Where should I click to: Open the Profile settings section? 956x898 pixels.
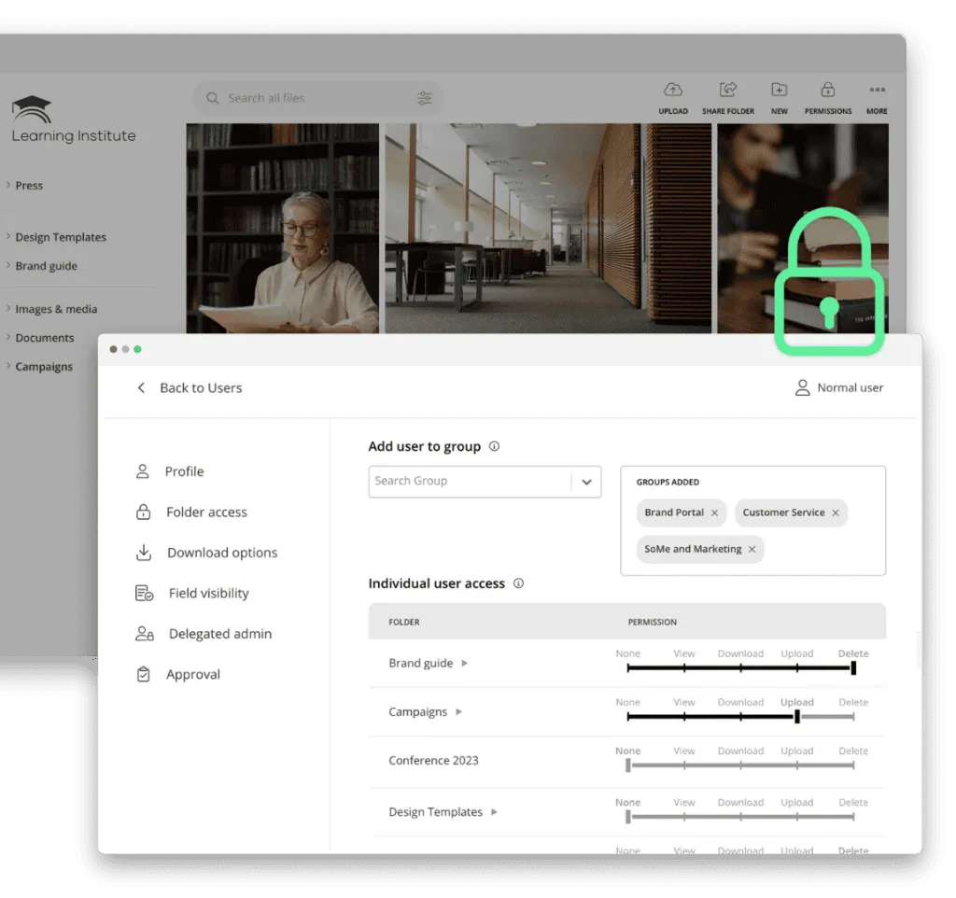click(x=170, y=471)
